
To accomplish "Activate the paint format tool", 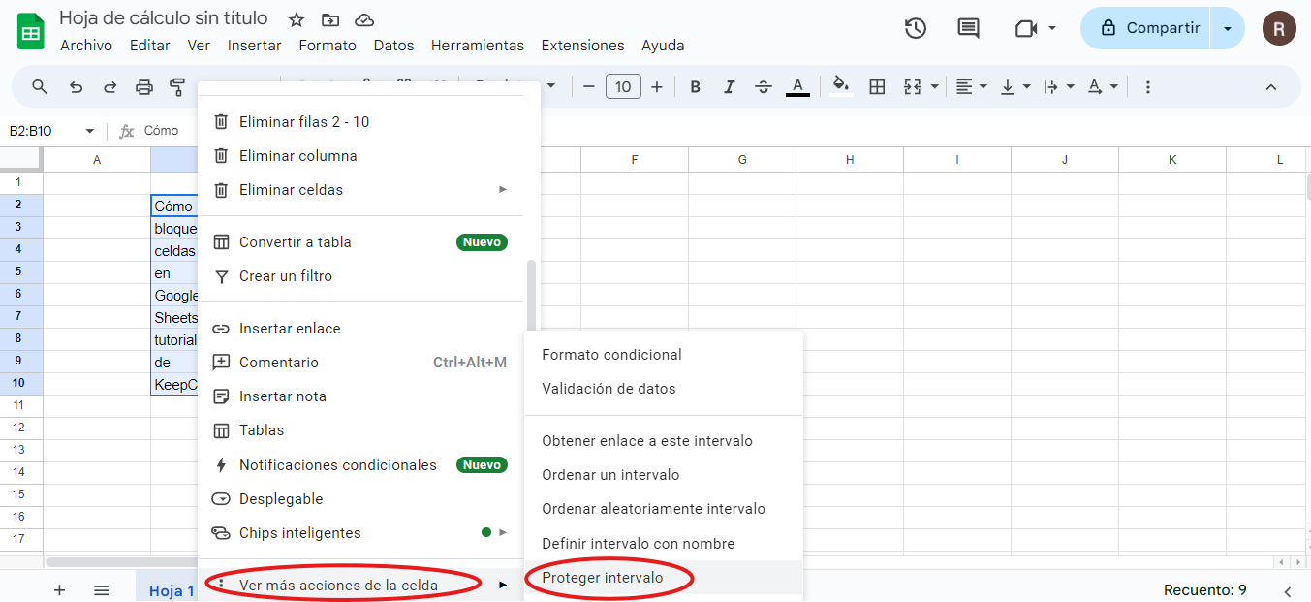I will point(177,87).
